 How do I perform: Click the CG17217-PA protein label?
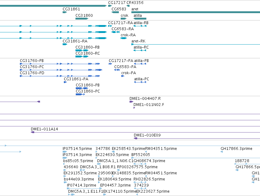point(121,61)
